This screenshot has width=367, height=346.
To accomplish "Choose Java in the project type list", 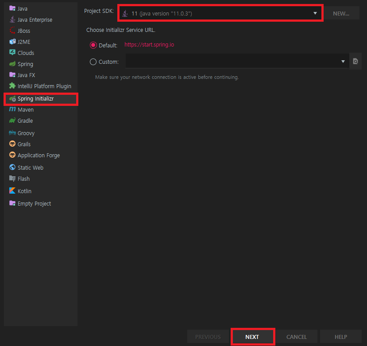I will (x=41, y=9).
